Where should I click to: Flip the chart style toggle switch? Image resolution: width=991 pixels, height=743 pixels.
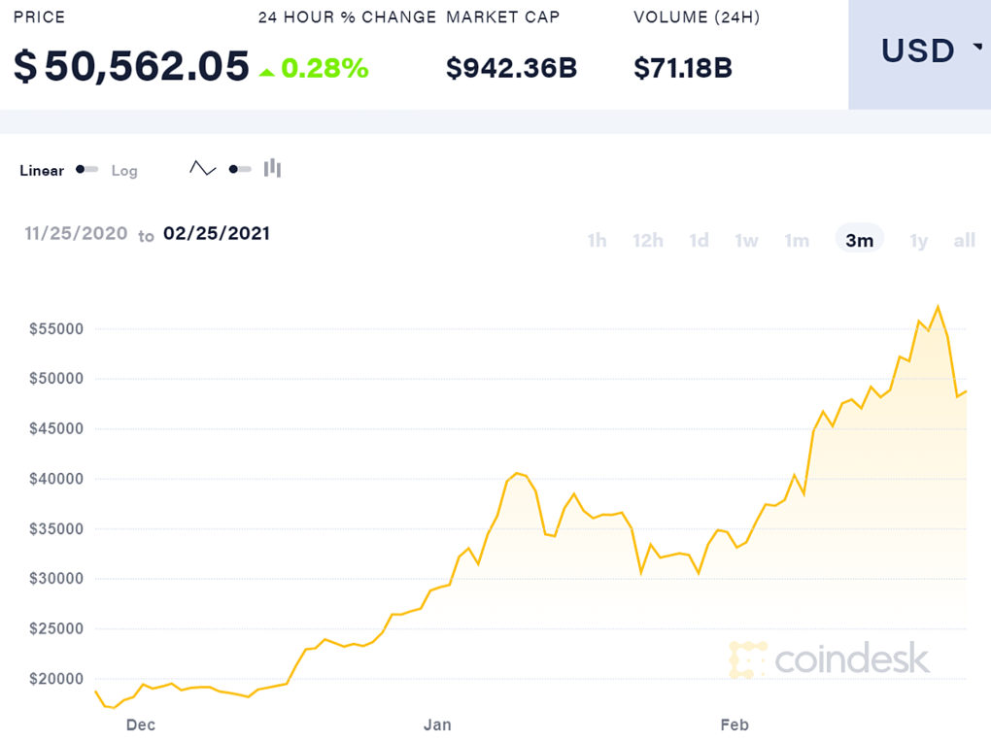238,167
